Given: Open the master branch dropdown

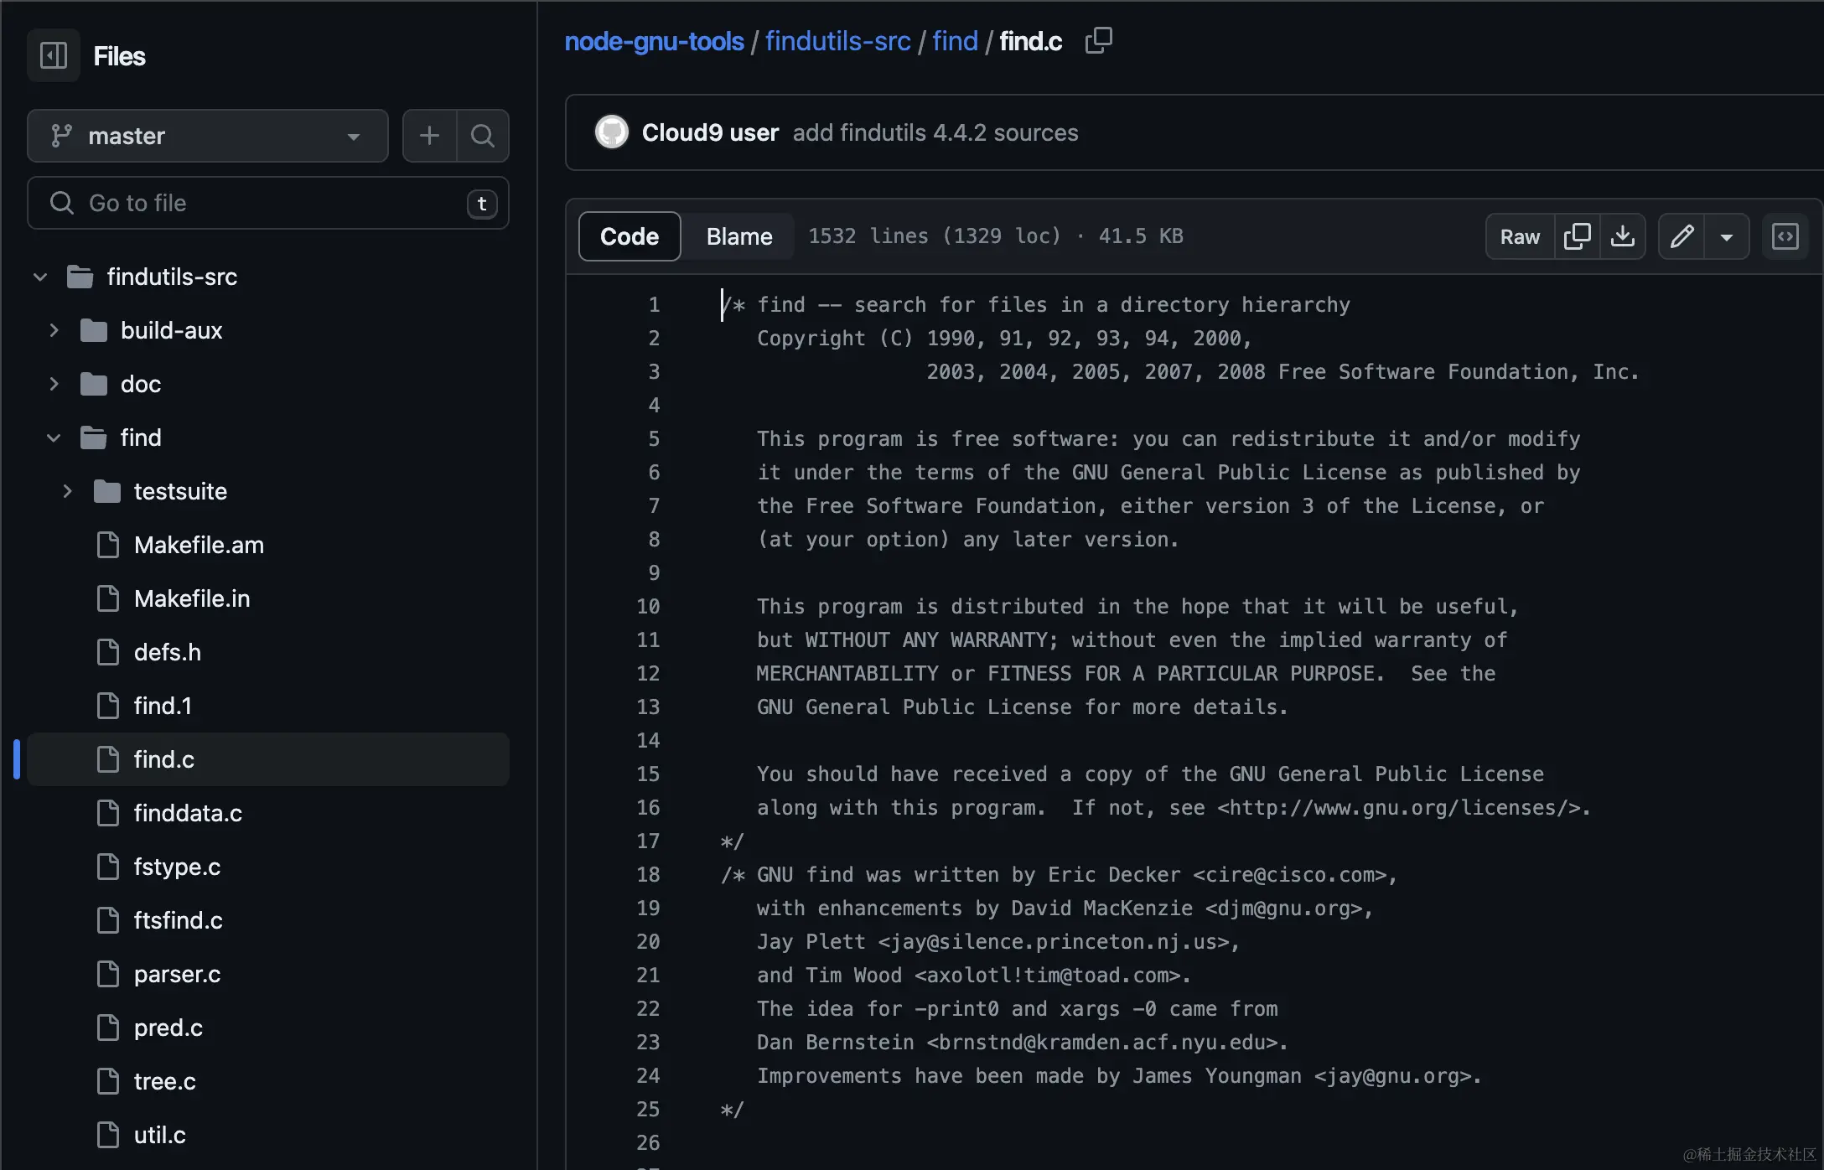Looking at the screenshot, I should [x=207, y=136].
